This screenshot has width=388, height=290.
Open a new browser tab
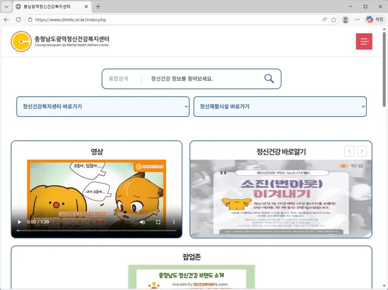coord(98,7)
